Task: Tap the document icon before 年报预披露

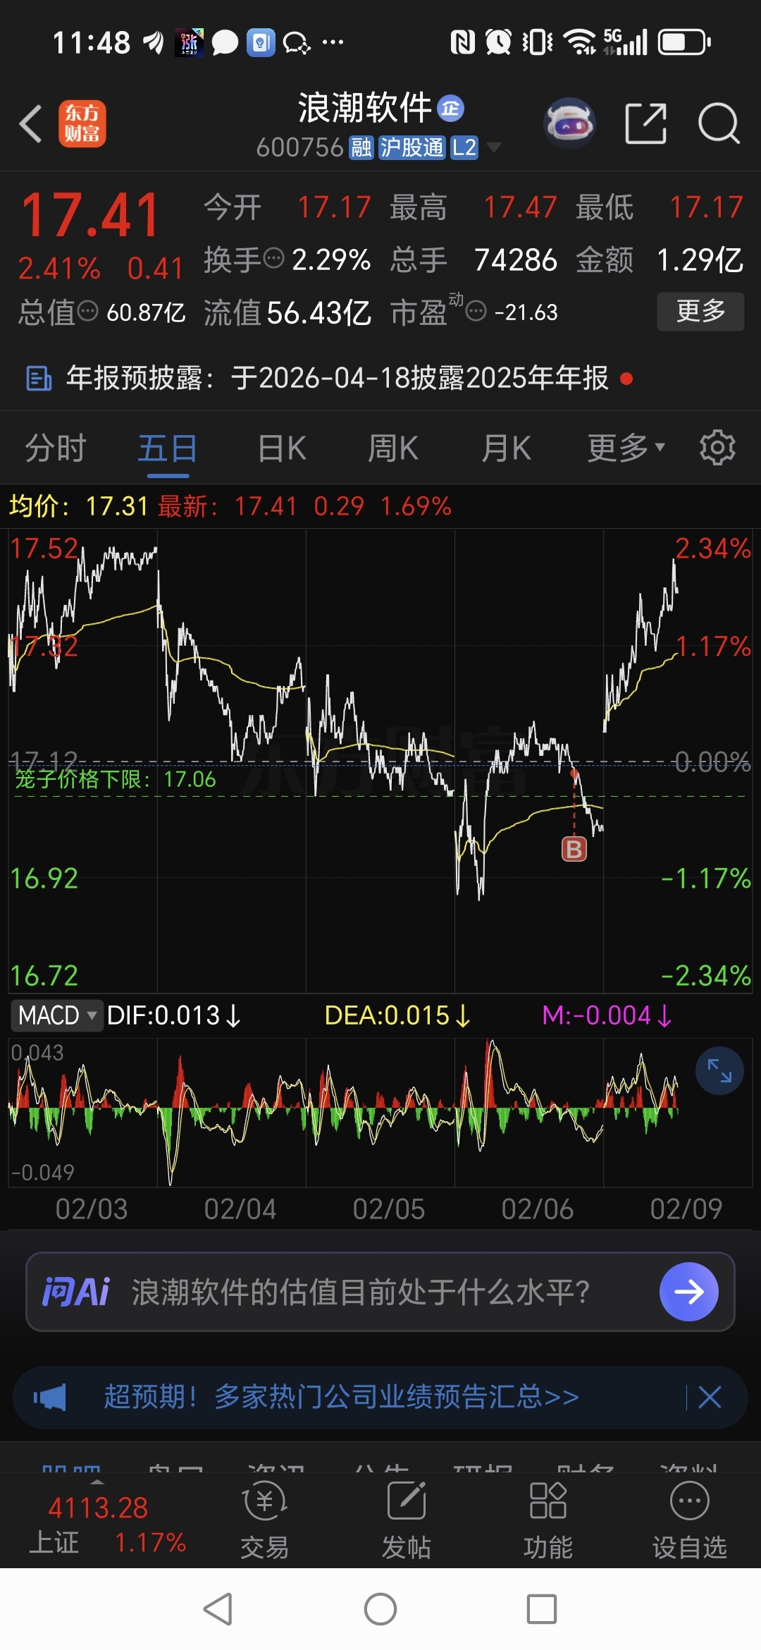Action: point(38,379)
